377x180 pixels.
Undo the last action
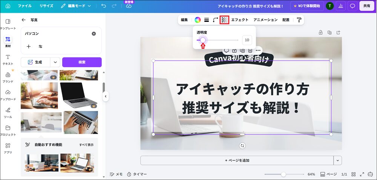104,6
